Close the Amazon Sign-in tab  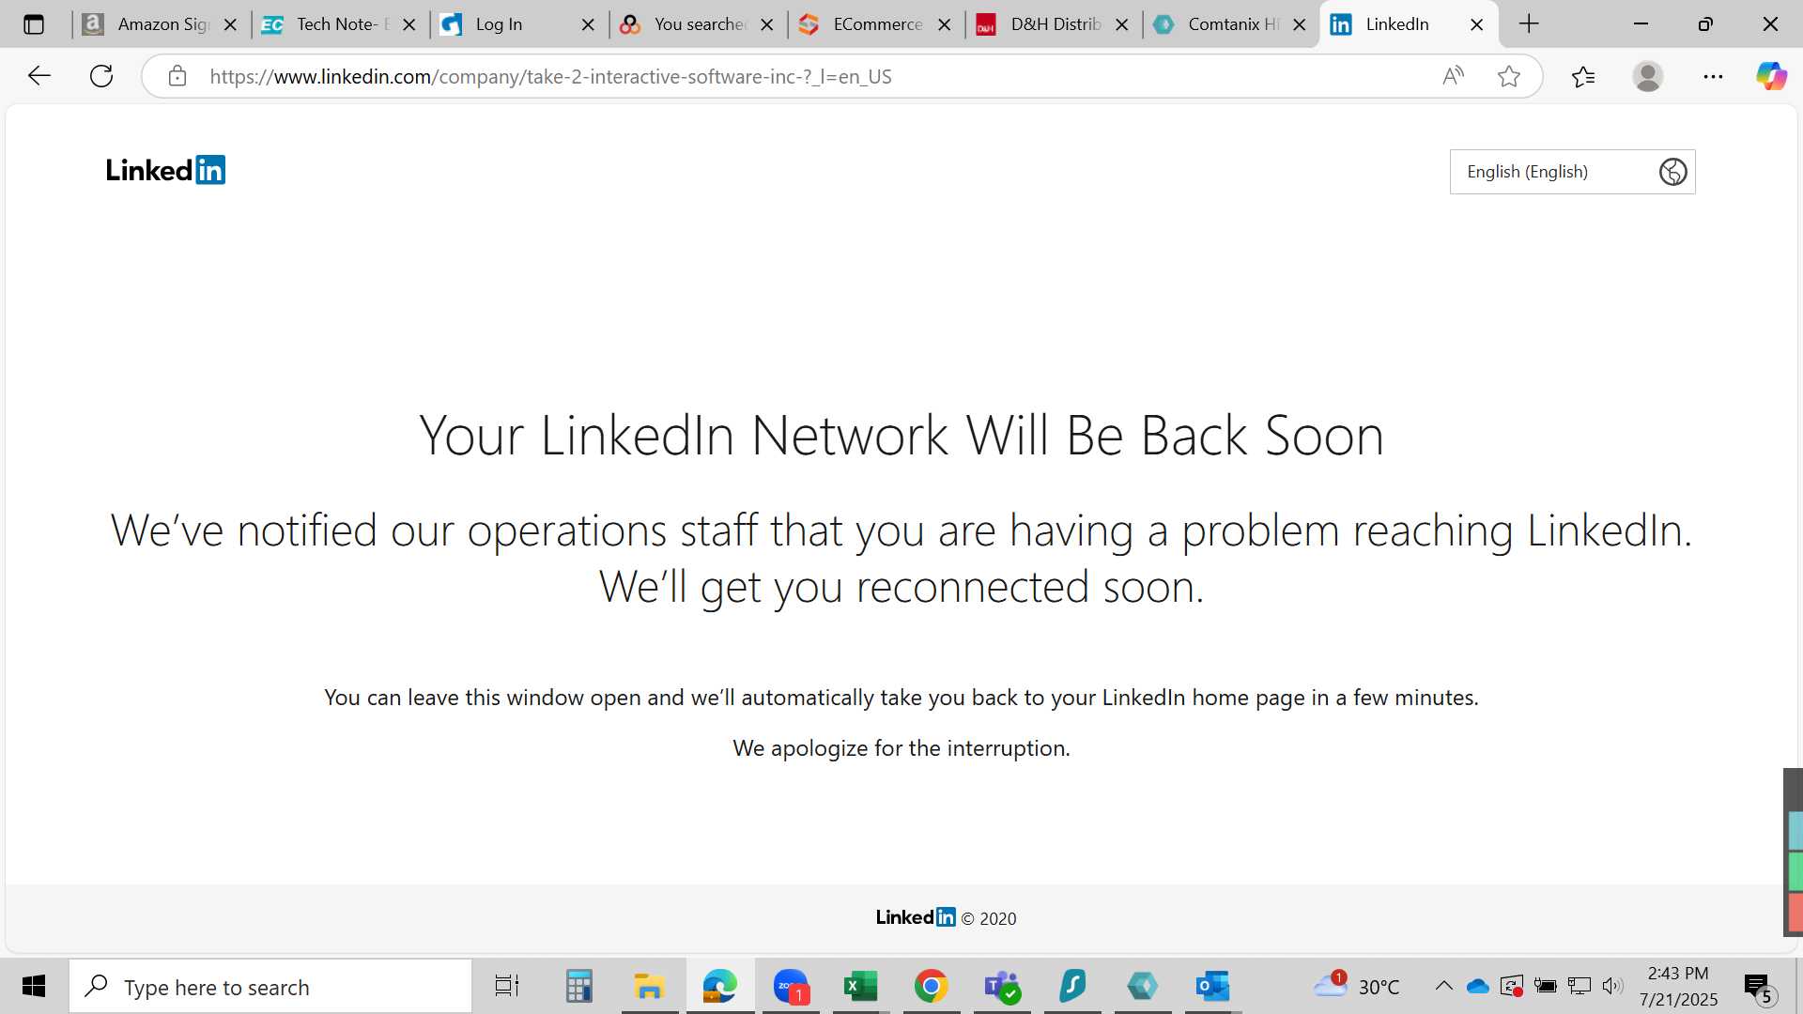coord(230,25)
